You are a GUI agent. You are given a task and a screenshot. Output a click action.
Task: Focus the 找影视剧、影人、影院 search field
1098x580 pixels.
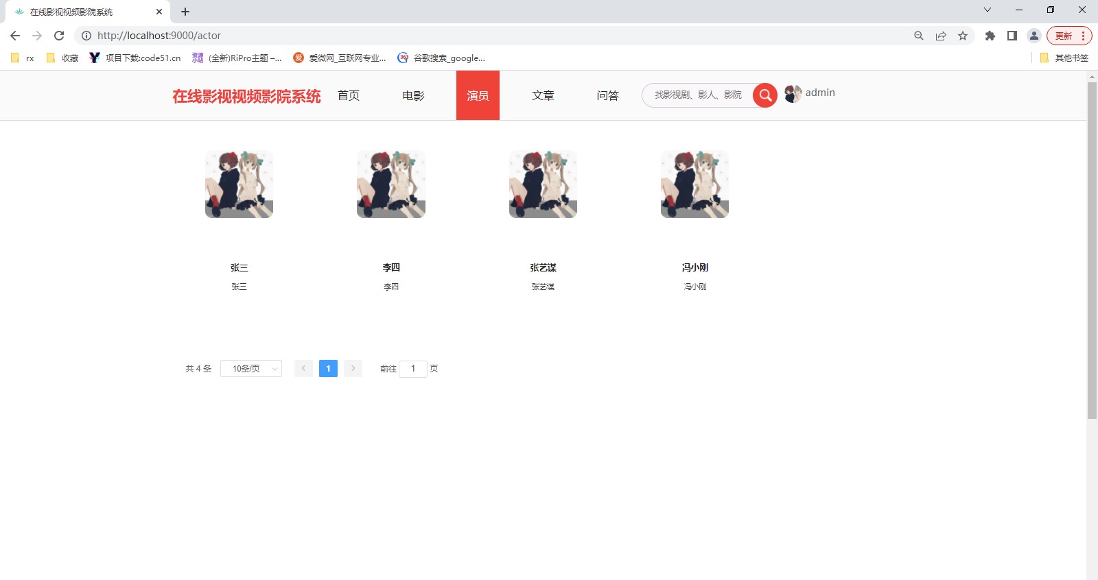pos(698,95)
